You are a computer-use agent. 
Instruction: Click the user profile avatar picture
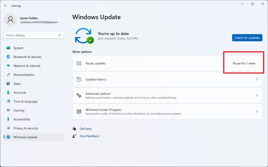(11, 20)
